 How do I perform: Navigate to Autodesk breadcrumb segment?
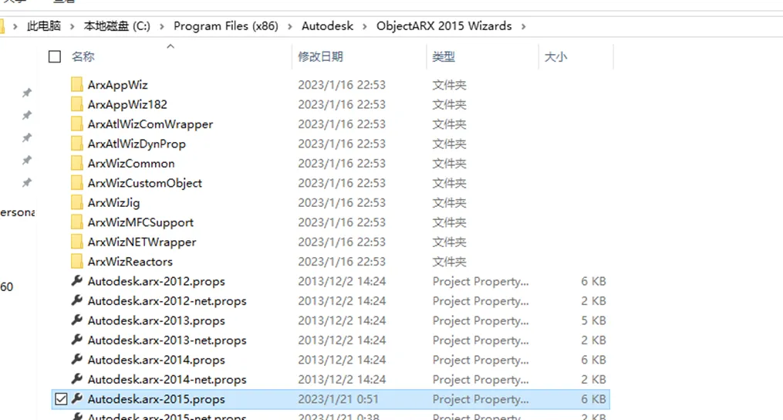click(327, 26)
